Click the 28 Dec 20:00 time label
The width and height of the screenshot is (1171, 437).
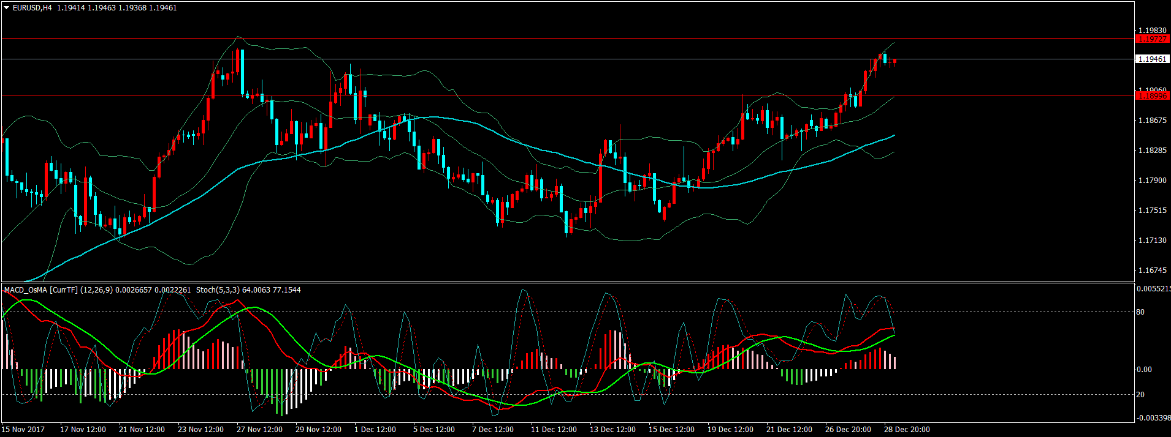[907, 430]
